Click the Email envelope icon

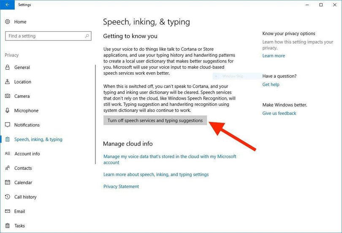click(8, 211)
